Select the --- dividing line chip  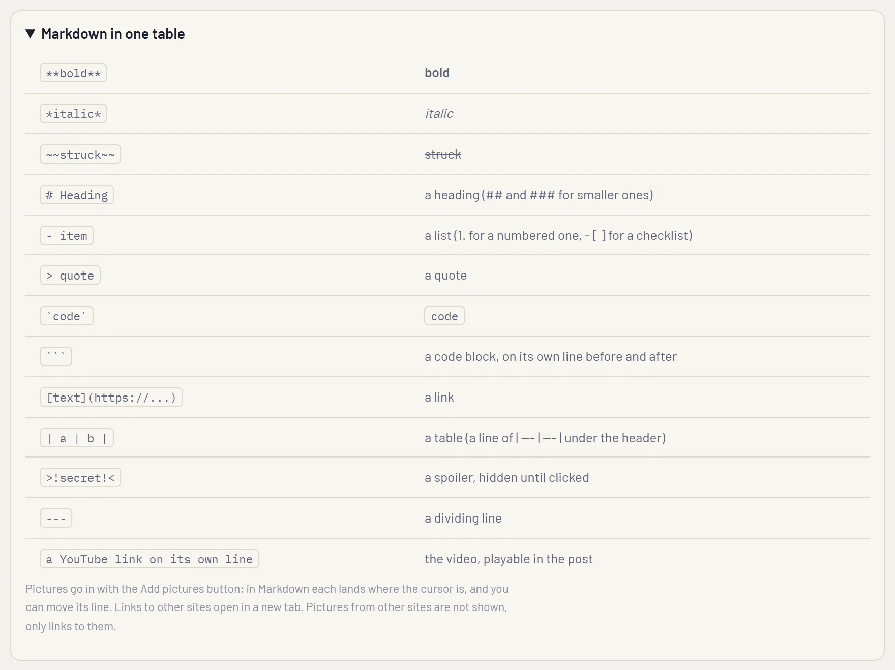(56, 518)
